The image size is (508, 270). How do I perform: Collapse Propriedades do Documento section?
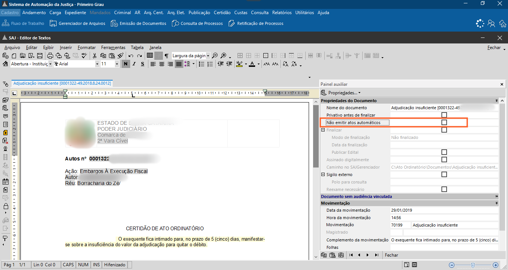496,101
